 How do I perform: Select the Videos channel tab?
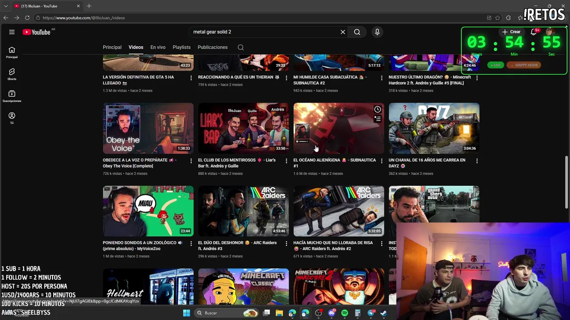click(x=136, y=47)
